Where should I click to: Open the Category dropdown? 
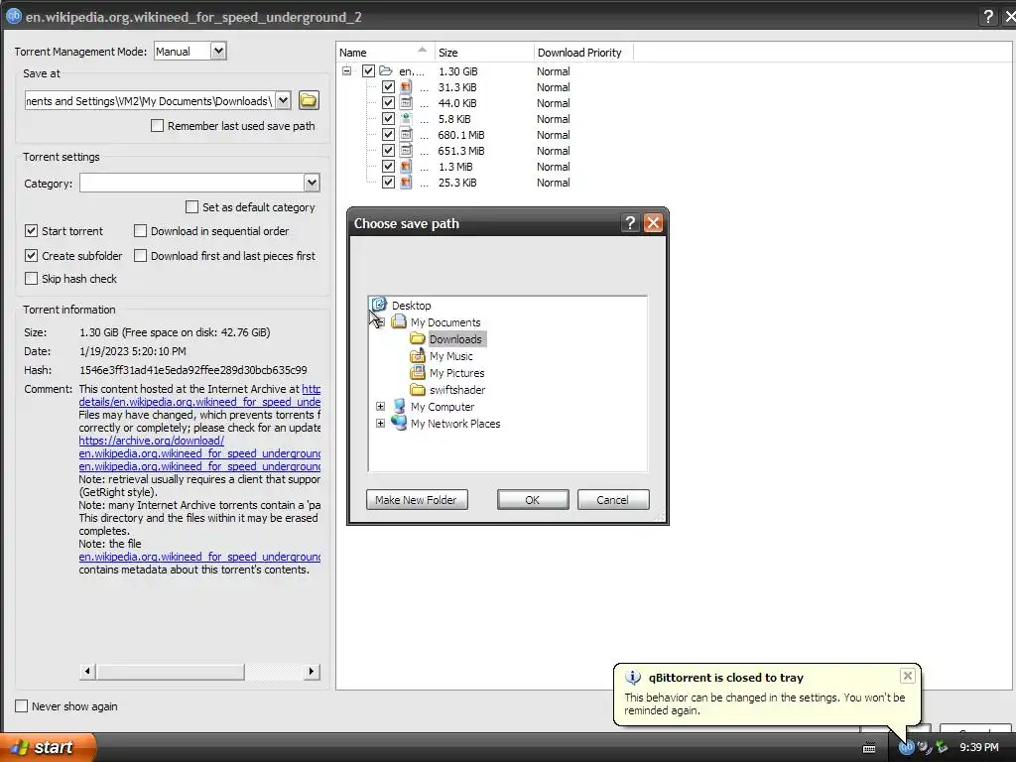coord(312,183)
